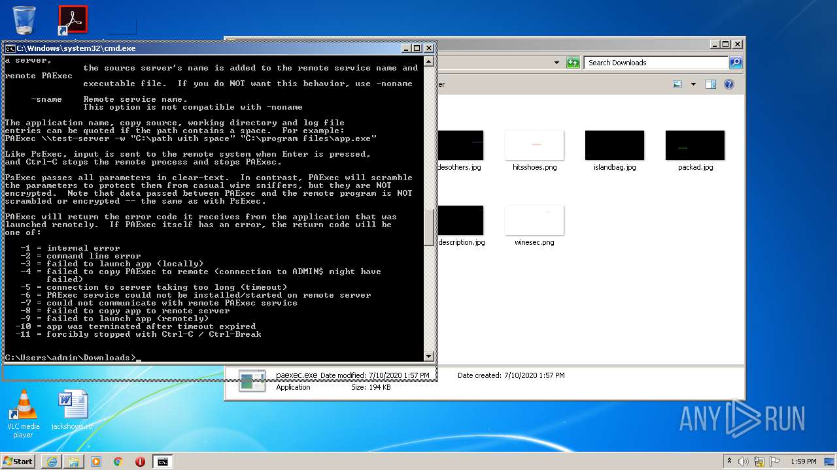Click the paexec.exe name in details pane
Viewport: 837px width, 470px height.
(x=296, y=375)
